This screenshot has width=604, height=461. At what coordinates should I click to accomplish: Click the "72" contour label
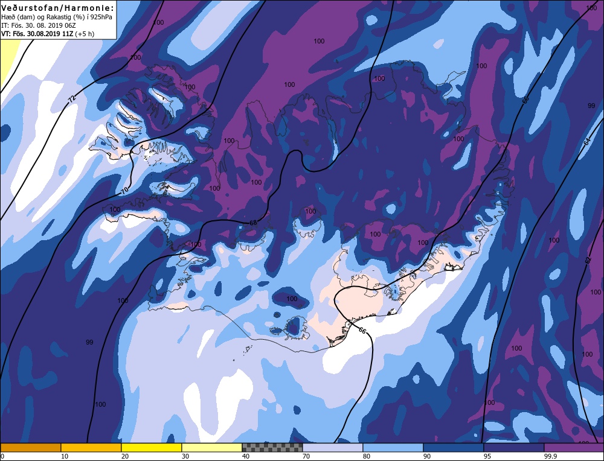tap(72, 98)
